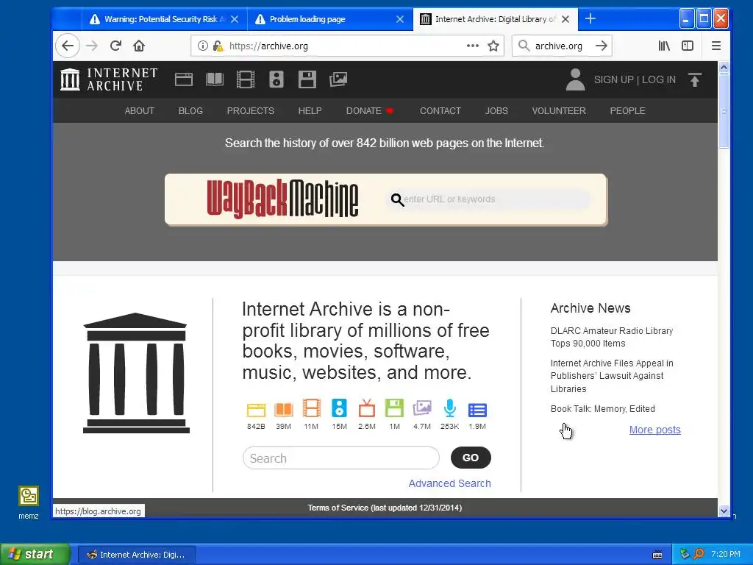Reload the page with the refresh icon
Viewport: 753px width, 565px height.
point(115,46)
